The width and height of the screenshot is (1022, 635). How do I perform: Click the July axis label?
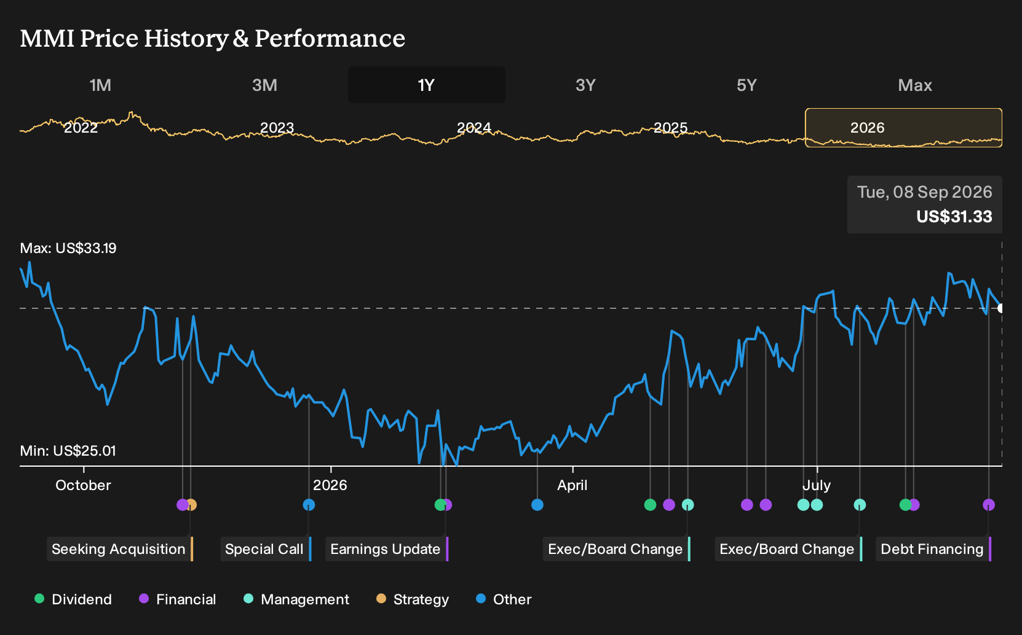coord(817,485)
